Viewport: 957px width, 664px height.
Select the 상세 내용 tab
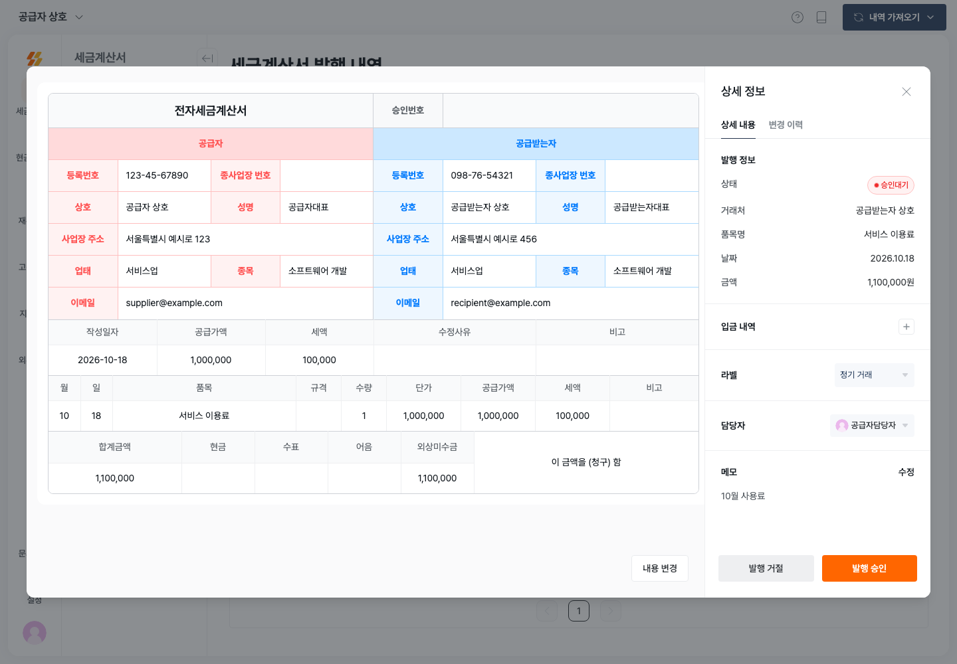click(x=738, y=125)
